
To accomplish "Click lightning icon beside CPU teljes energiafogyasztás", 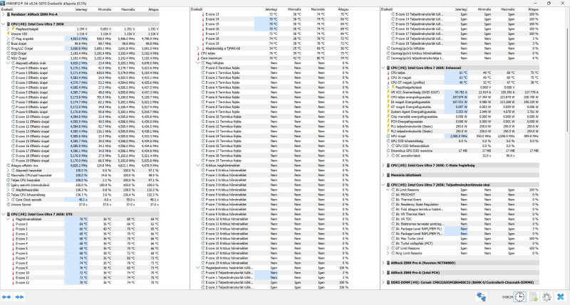I will tap(388, 97).
